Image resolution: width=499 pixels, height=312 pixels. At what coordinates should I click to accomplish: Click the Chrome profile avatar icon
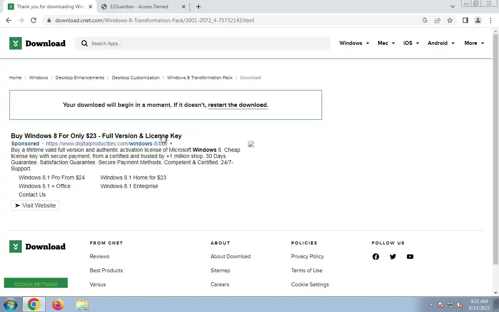point(478,20)
